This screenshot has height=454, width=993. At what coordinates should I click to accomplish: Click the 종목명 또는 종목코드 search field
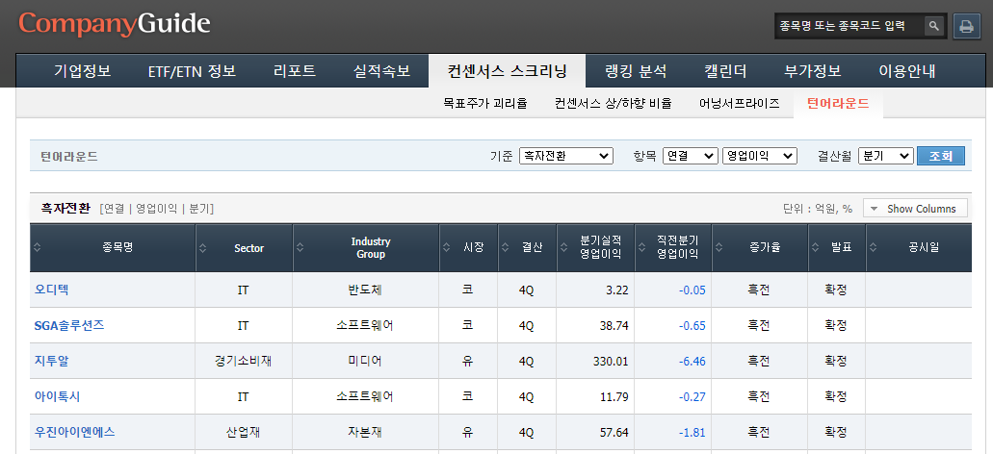tap(849, 26)
